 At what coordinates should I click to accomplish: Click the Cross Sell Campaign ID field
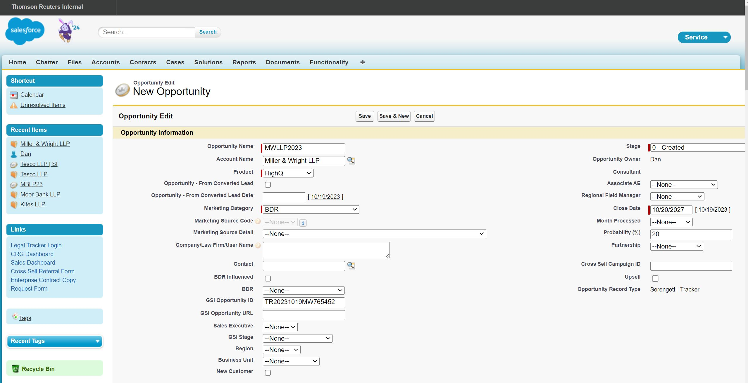pos(691,266)
